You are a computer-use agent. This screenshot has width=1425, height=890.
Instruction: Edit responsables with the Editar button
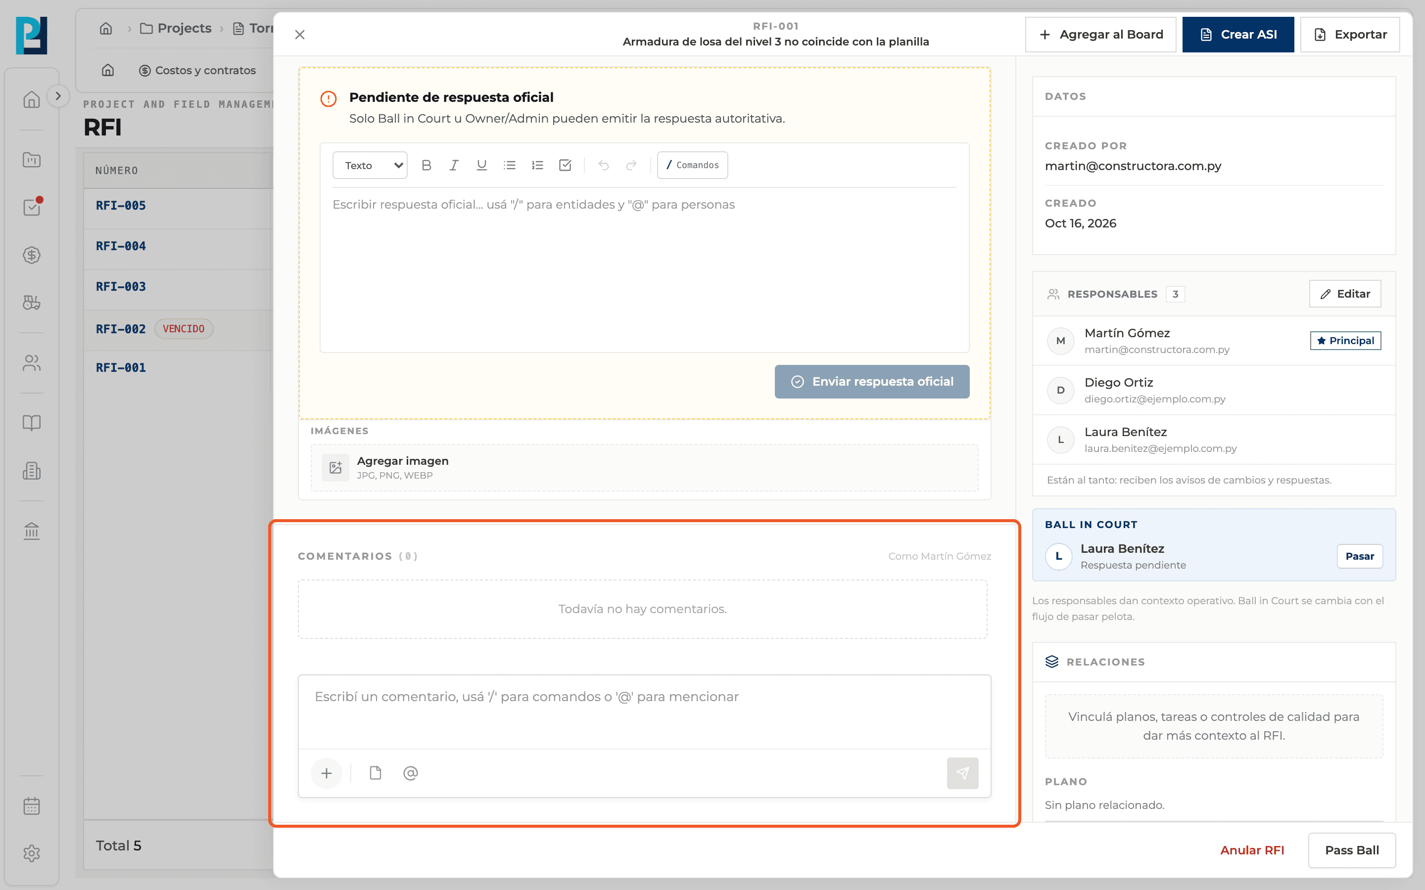point(1345,294)
